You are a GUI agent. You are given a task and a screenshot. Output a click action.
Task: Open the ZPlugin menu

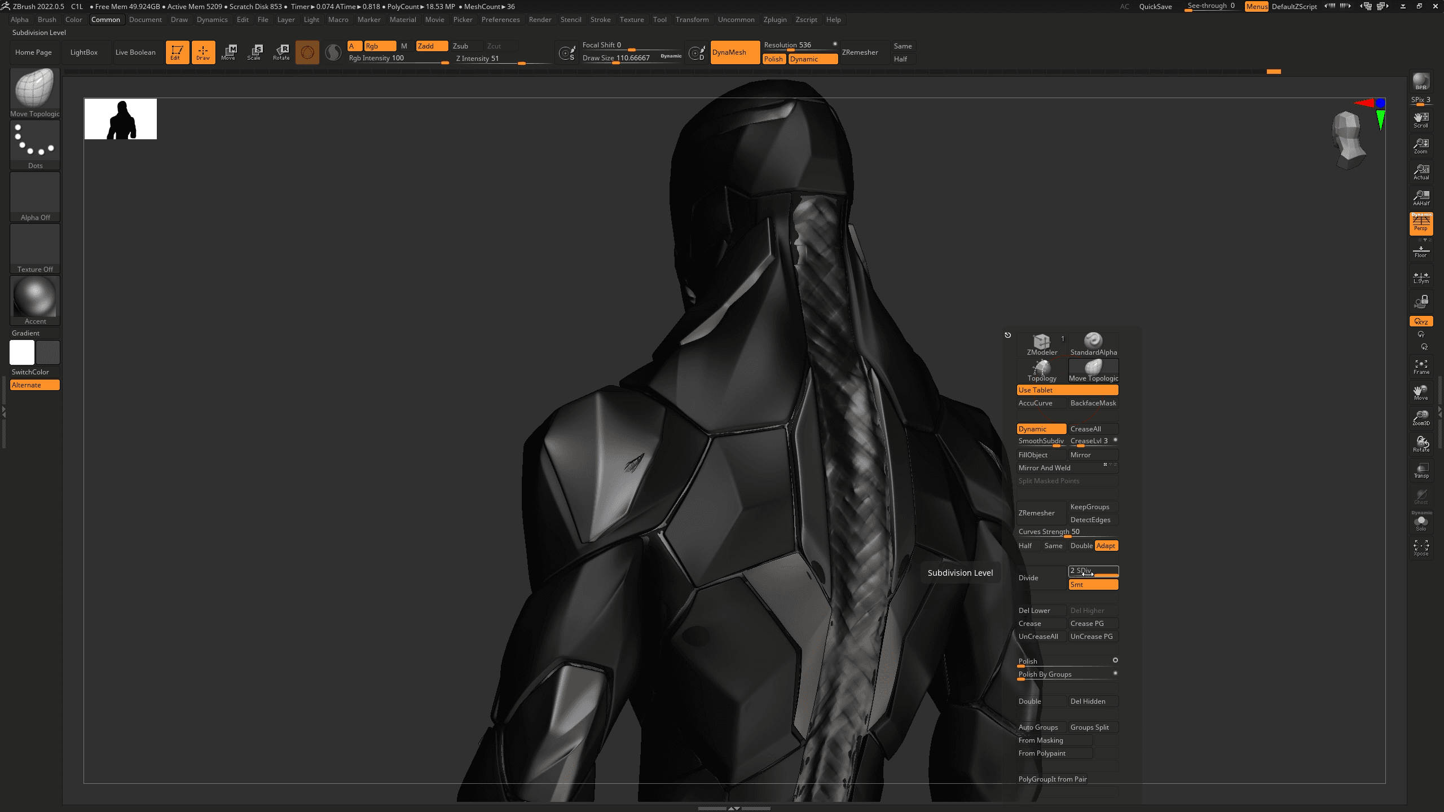tap(773, 20)
